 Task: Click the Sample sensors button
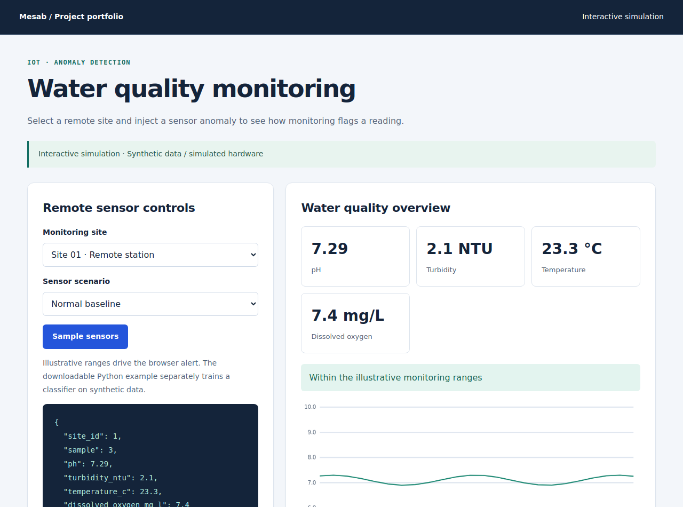(x=85, y=336)
